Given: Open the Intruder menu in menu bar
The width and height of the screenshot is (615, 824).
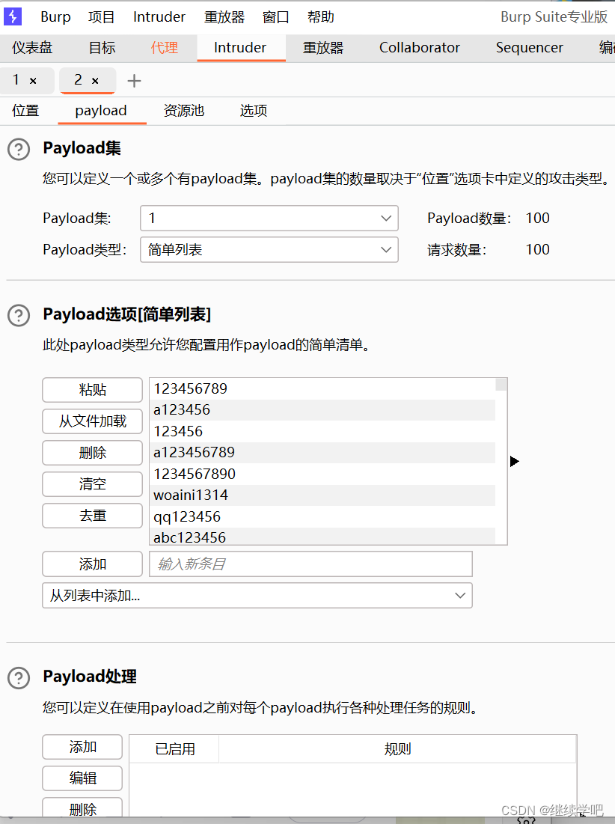Looking at the screenshot, I should (159, 16).
